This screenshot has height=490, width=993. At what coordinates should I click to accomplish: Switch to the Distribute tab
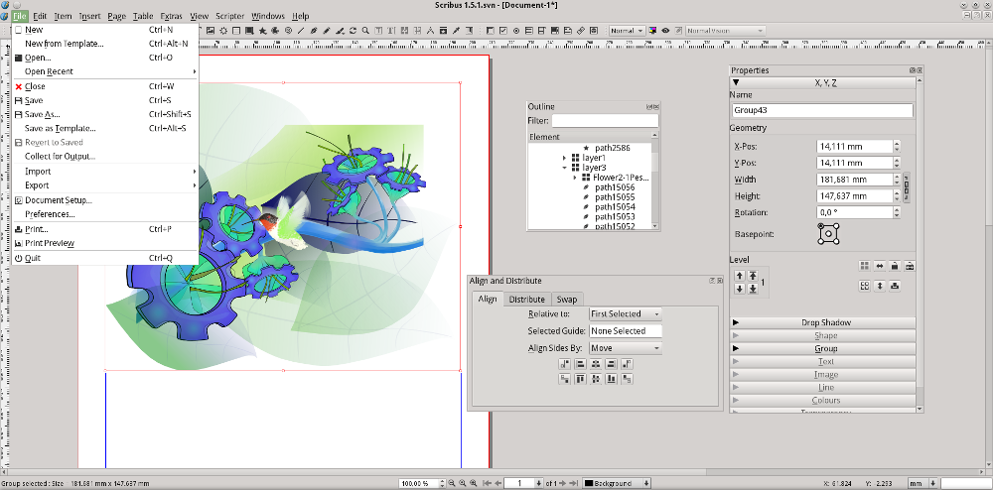point(527,299)
